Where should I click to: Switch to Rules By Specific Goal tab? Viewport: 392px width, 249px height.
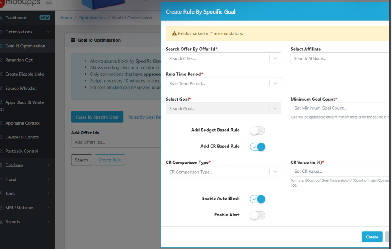[97, 117]
